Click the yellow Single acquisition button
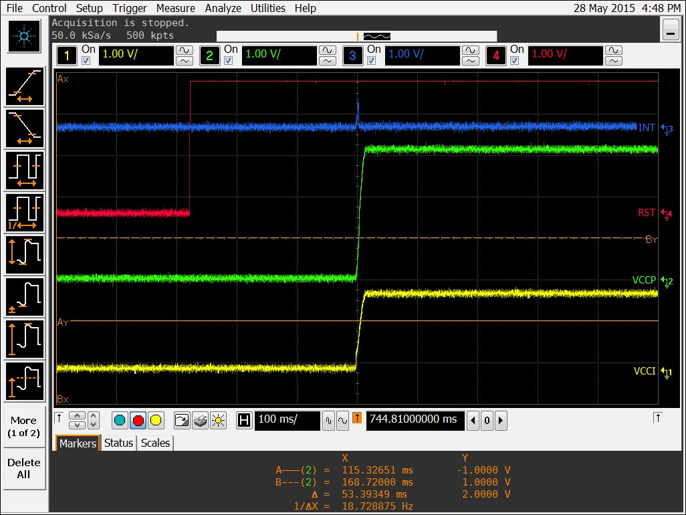This screenshot has height=515, width=686. (156, 421)
